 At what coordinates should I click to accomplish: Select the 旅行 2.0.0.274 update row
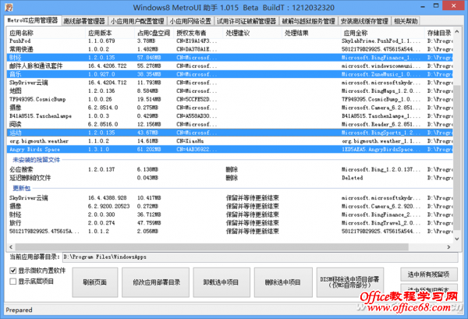[x=230, y=223]
